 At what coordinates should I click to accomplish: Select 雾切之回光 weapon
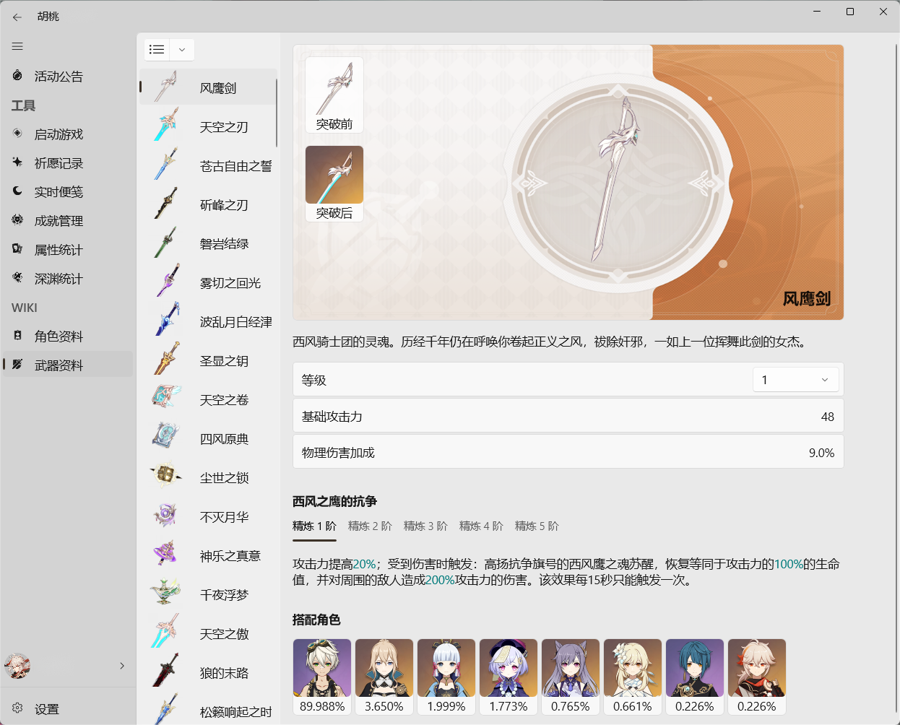click(207, 283)
